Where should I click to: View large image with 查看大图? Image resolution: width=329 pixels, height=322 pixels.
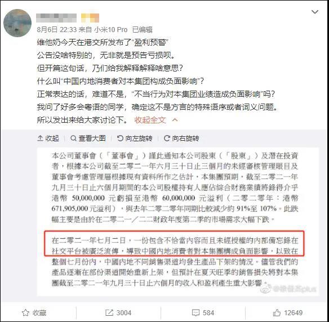[x=88, y=138]
